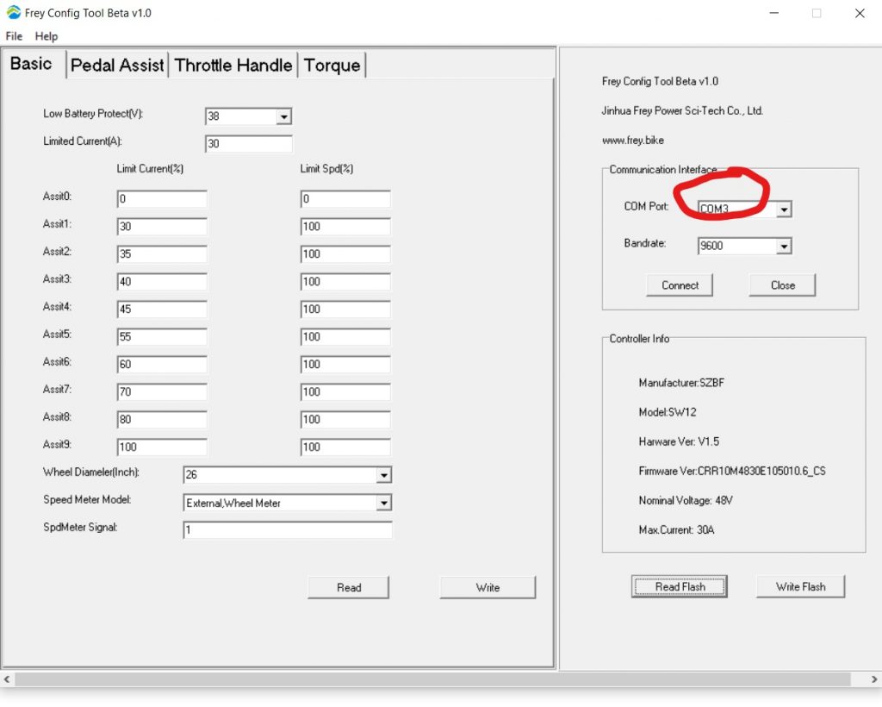Select the Harware Ver: V1.5 text
Screen dimensions: 882x707
[x=679, y=441]
